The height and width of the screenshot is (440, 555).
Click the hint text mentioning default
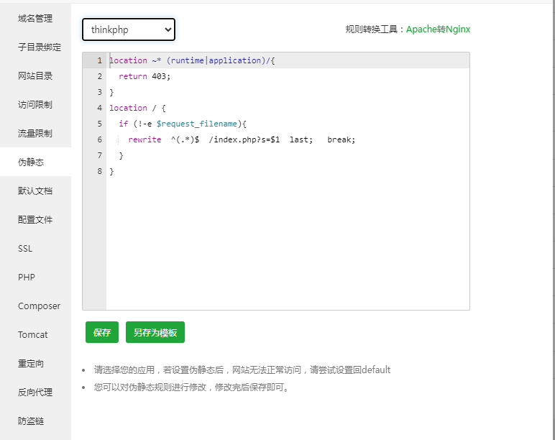point(242,370)
